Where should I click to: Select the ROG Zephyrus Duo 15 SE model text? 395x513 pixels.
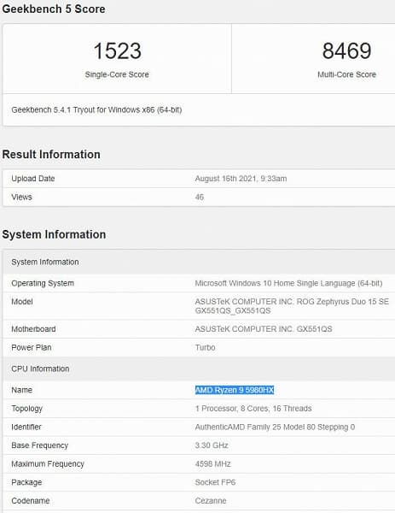click(x=292, y=306)
